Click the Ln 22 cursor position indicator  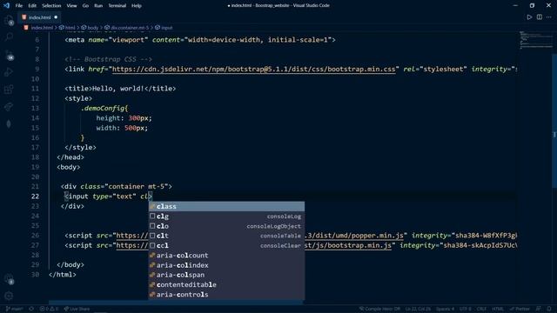[418, 309]
